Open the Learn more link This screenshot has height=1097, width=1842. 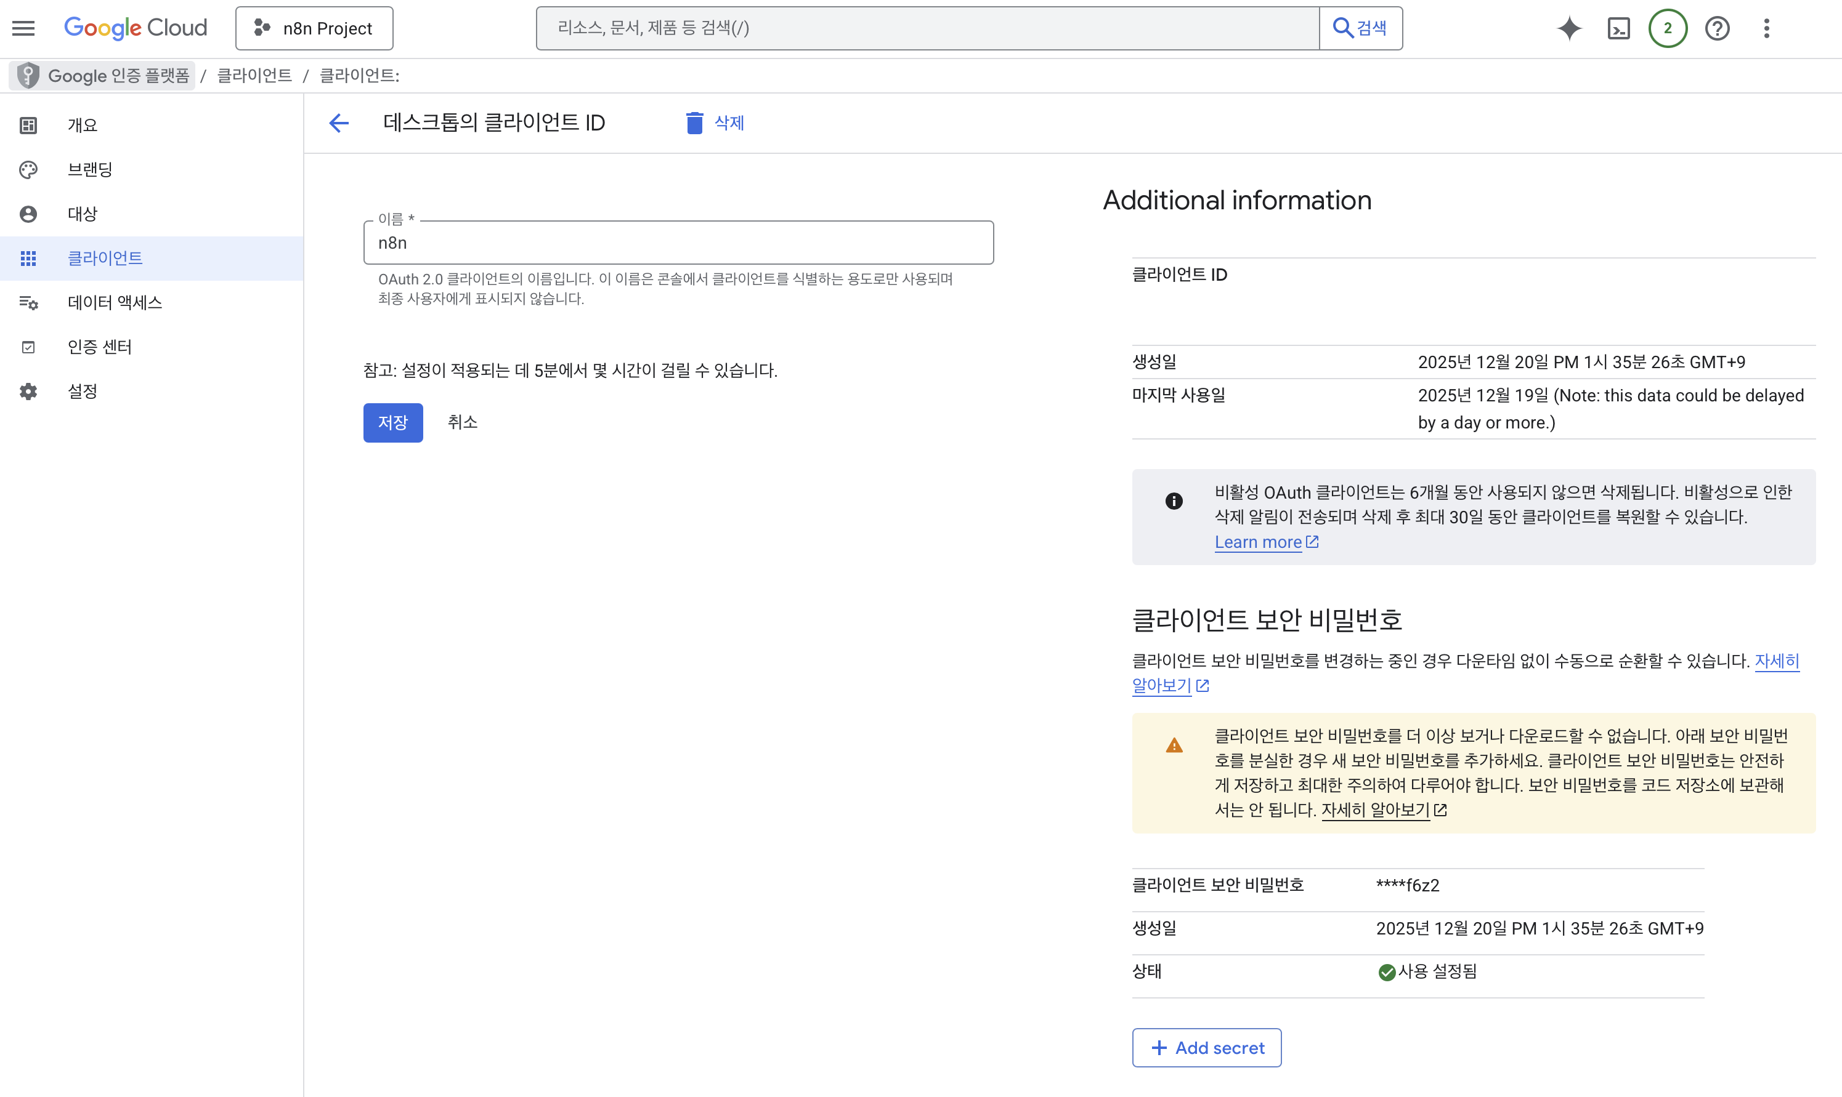coord(1257,542)
